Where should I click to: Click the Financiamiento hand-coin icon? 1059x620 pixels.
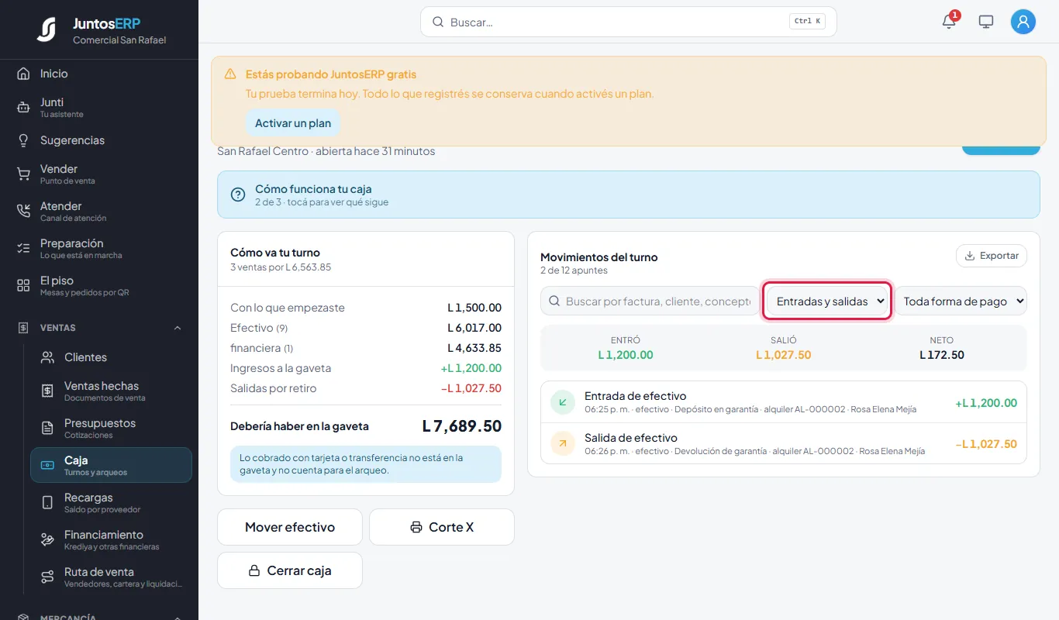click(47, 540)
